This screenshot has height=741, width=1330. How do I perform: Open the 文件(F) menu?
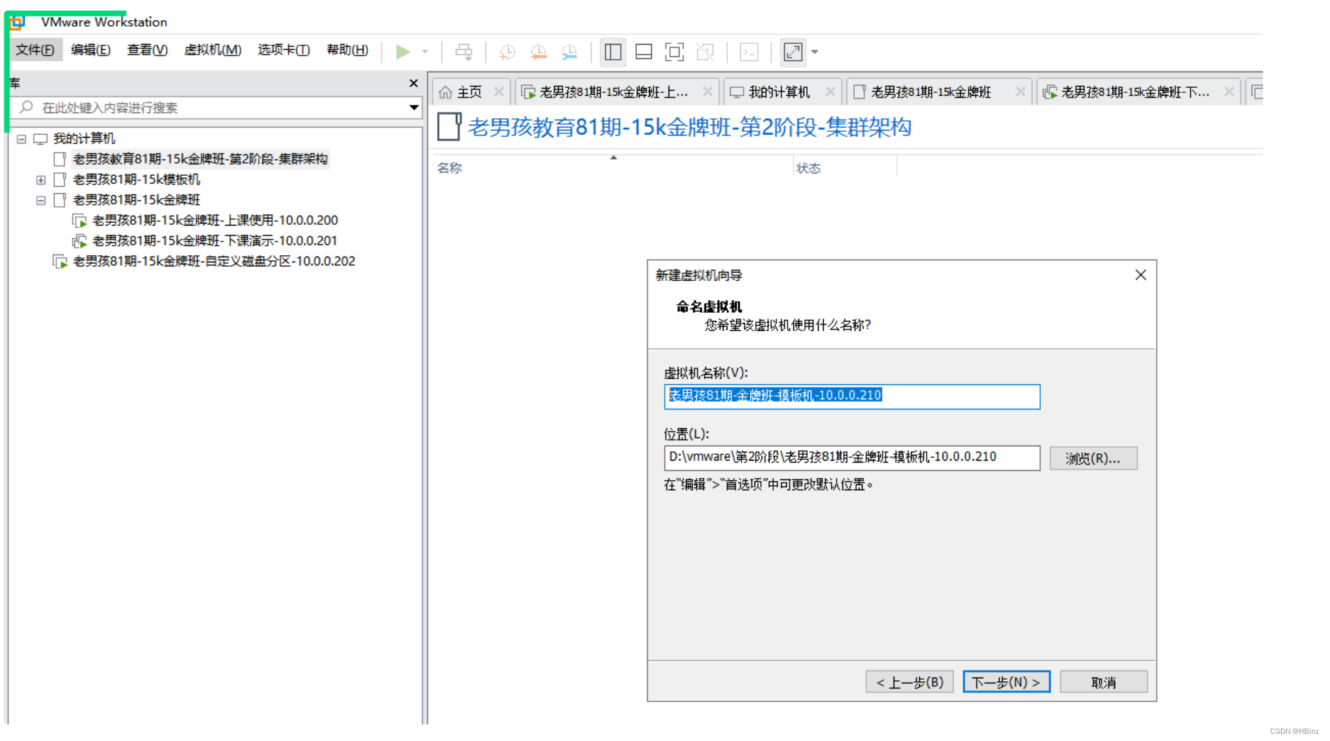click(x=35, y=50)
